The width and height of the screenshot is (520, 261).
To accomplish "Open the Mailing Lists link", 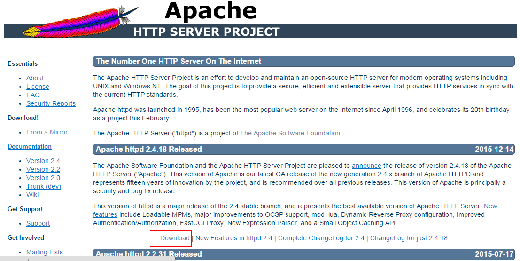I will [45, 253].
